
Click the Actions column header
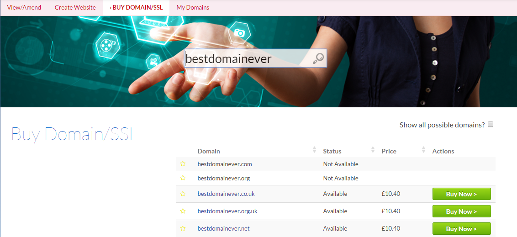(443, 151)
